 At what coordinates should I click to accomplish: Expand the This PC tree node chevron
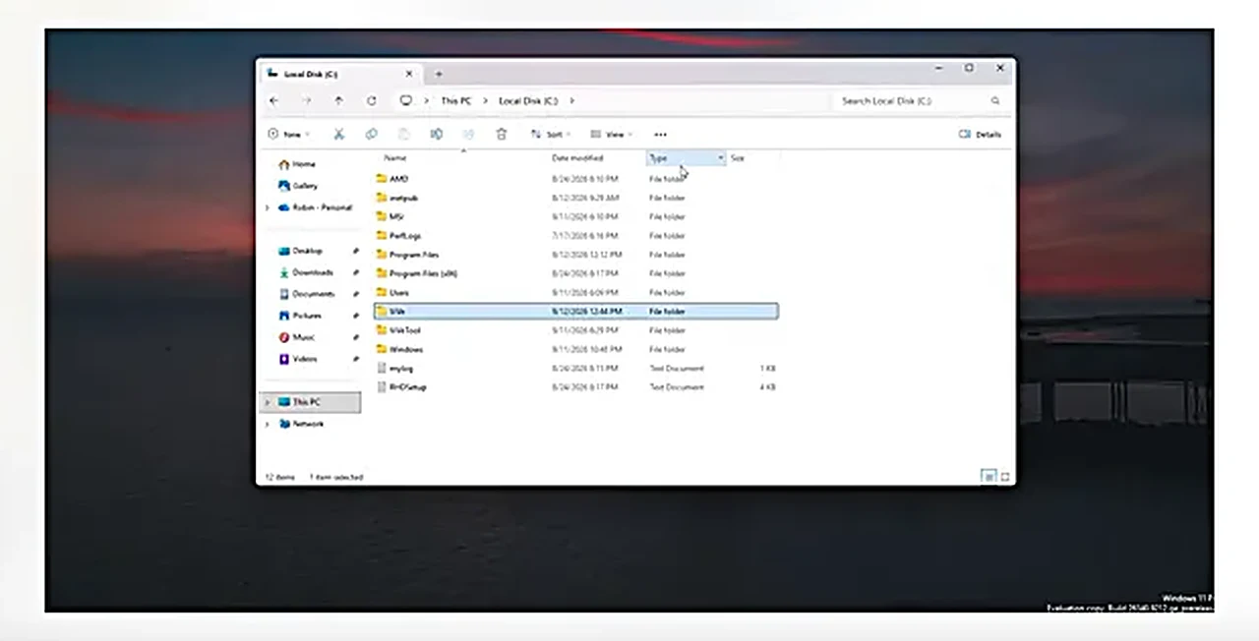coord(267,402)
